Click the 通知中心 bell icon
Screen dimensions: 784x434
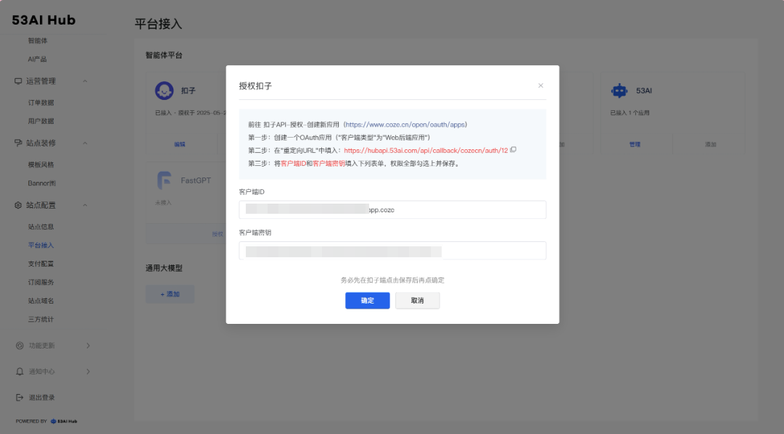(20, 372)
